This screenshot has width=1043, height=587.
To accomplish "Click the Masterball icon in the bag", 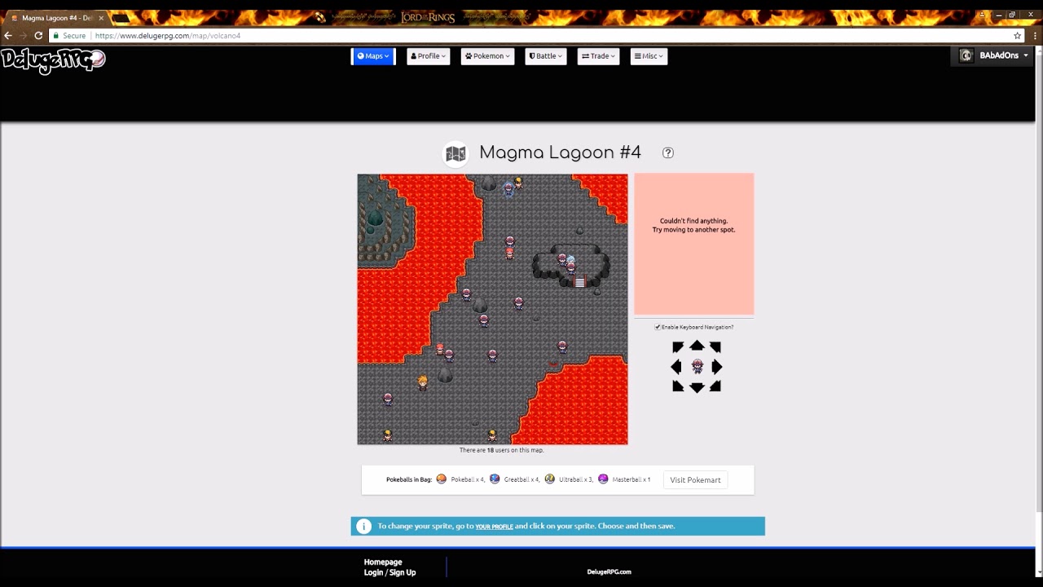I will pyautogui.click(x=603, y=479).
